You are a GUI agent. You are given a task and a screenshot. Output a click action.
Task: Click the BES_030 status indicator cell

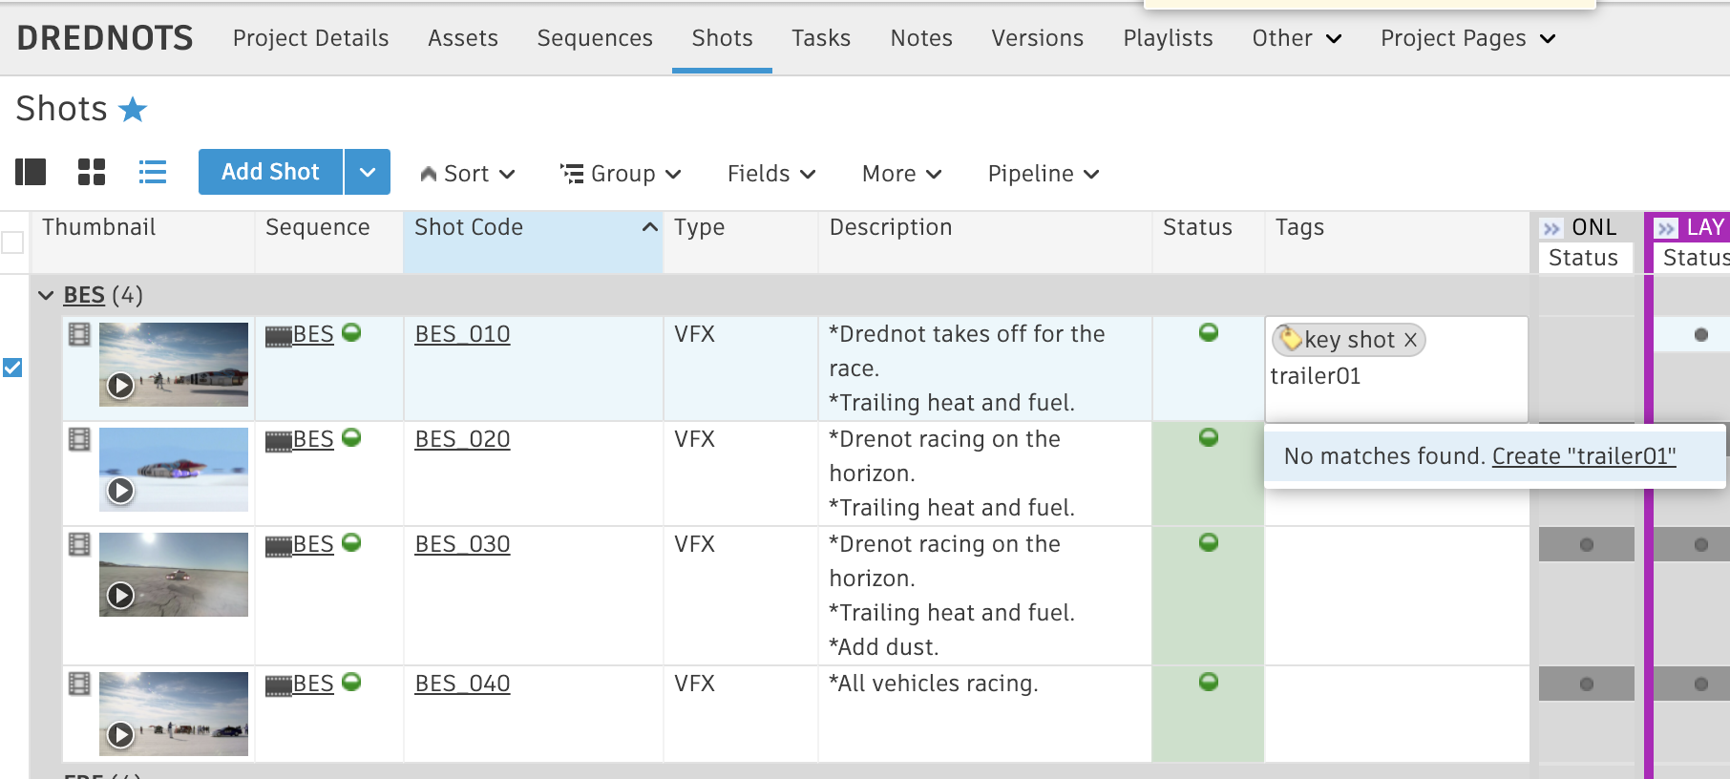click(1209, 543)
